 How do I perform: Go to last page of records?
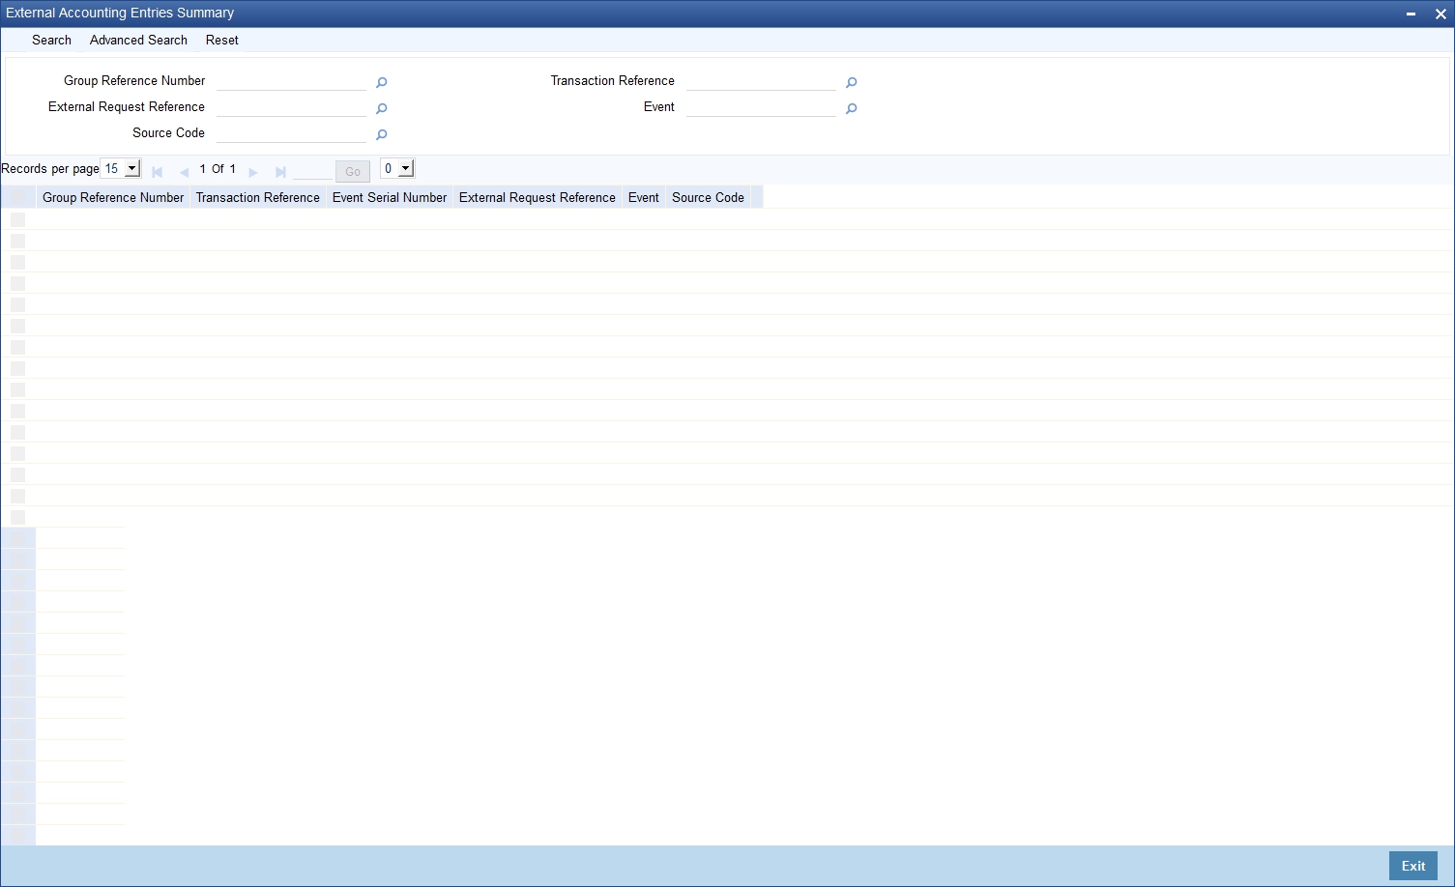pos(280,172)
